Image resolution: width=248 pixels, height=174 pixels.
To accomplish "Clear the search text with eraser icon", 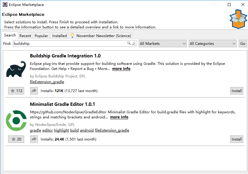I will pos(134,43).
